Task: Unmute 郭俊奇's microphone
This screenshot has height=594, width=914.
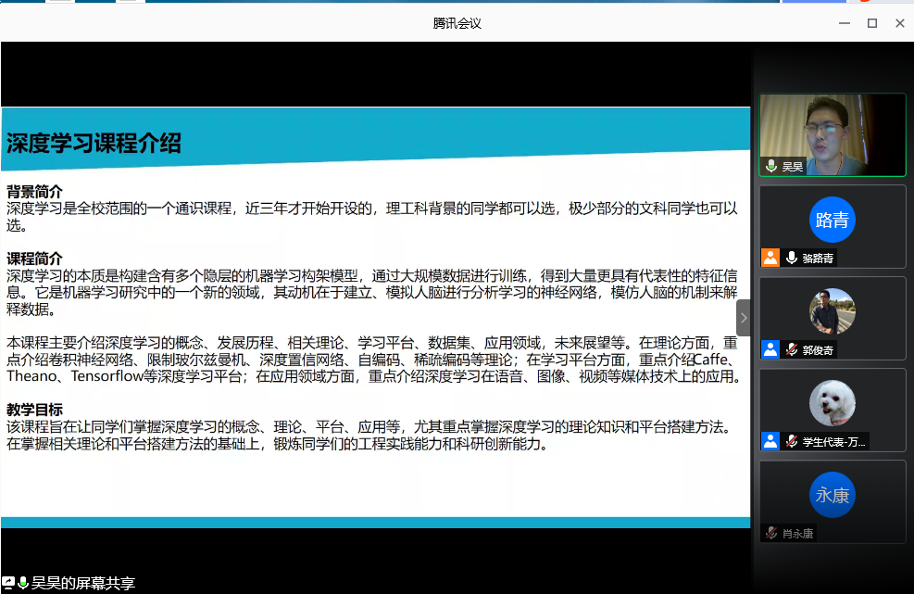Action: tap(791, 348)
